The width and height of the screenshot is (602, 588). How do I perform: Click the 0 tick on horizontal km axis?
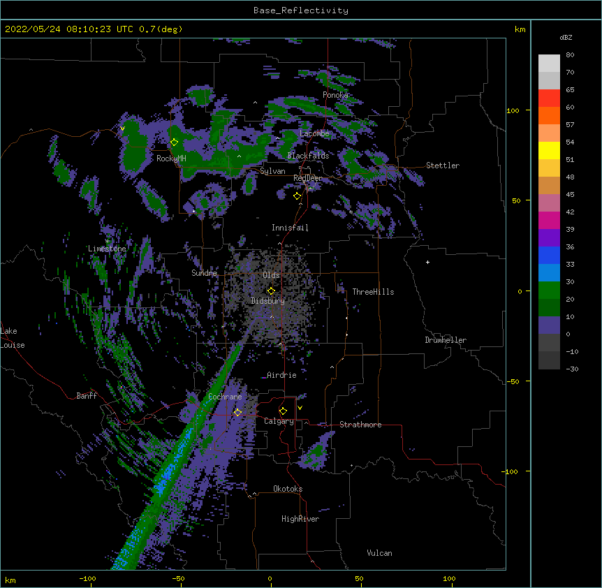270,578
